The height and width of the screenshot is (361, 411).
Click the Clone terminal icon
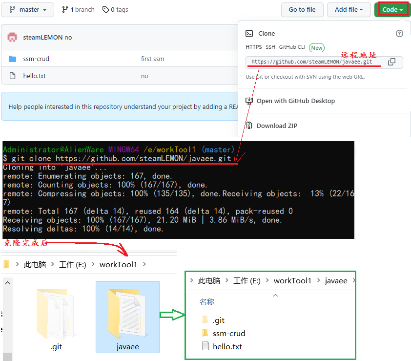coord(249,33)
